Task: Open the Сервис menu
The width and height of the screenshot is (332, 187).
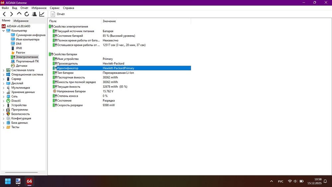Action: 55,8
